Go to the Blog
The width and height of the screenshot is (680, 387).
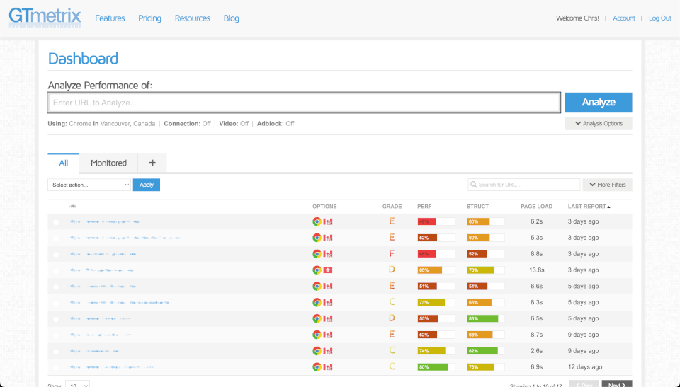pos(231,18)
